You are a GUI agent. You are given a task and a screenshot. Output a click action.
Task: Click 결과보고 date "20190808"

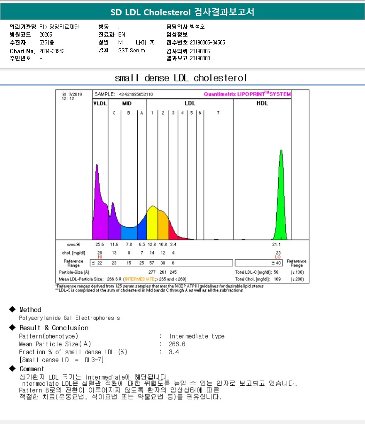coord(200,58)
